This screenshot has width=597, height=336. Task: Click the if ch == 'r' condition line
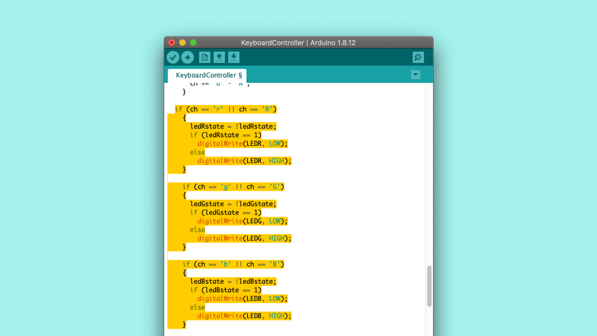[x=225, y=109]
